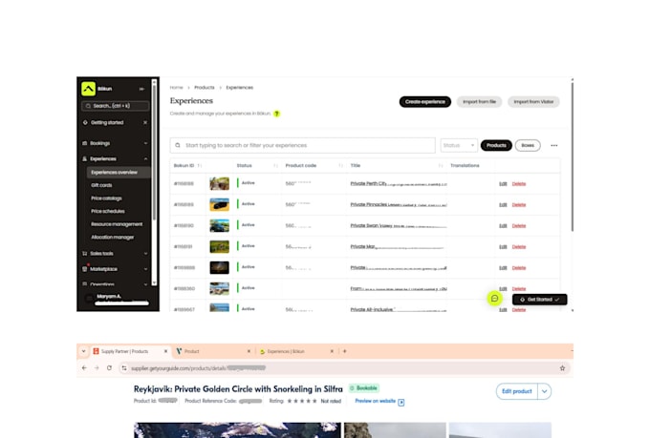Expand the Bookings sidebar section
The width and height of the screenshot is (650, 438).
[x=145, y=143]
